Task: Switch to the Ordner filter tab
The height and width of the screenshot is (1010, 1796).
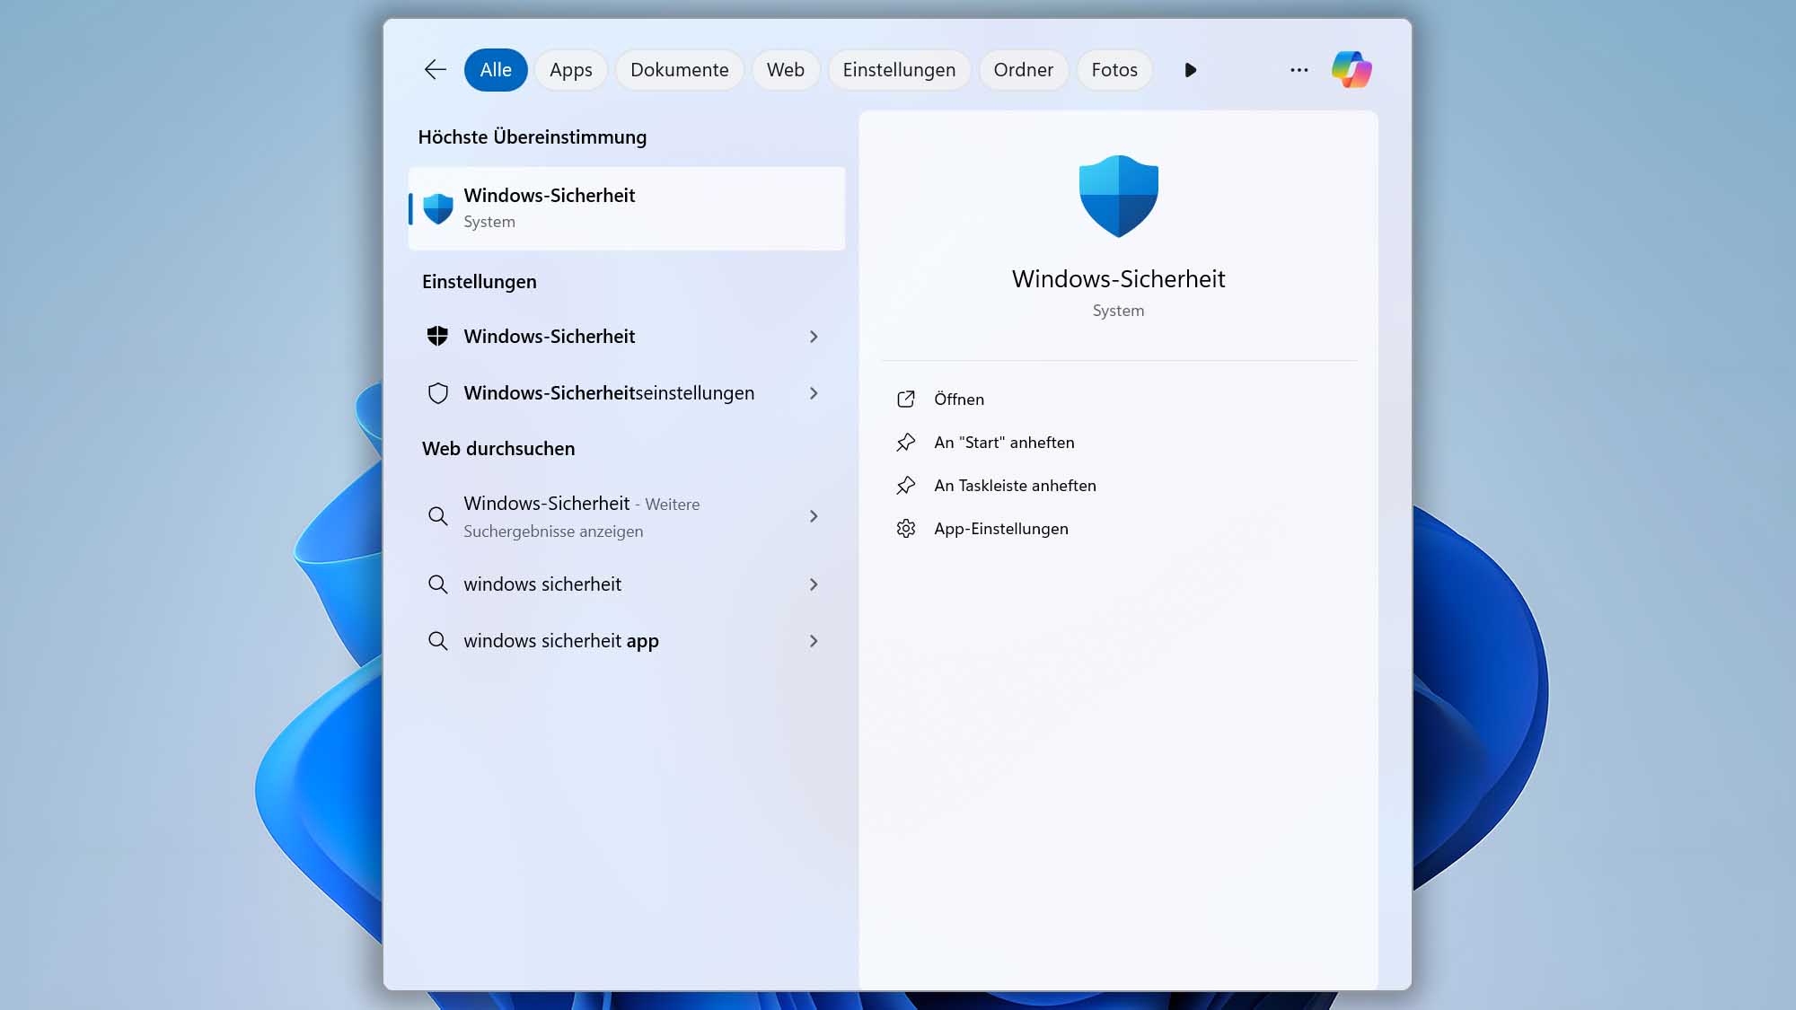Action: (x=1024, y=70)
